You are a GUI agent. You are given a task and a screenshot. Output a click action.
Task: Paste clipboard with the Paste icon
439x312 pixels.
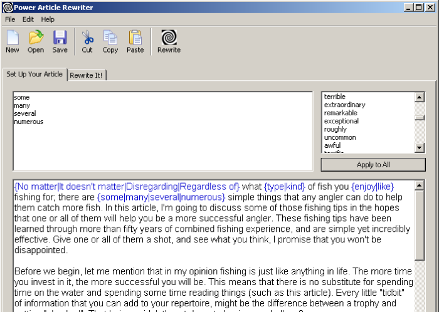click(135, 41)
